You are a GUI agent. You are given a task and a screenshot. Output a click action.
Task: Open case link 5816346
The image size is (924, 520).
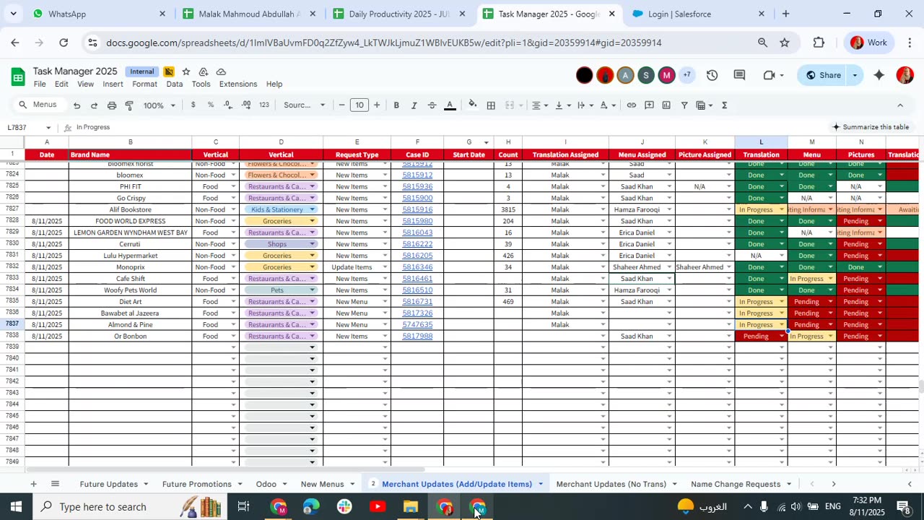(417, 267)
